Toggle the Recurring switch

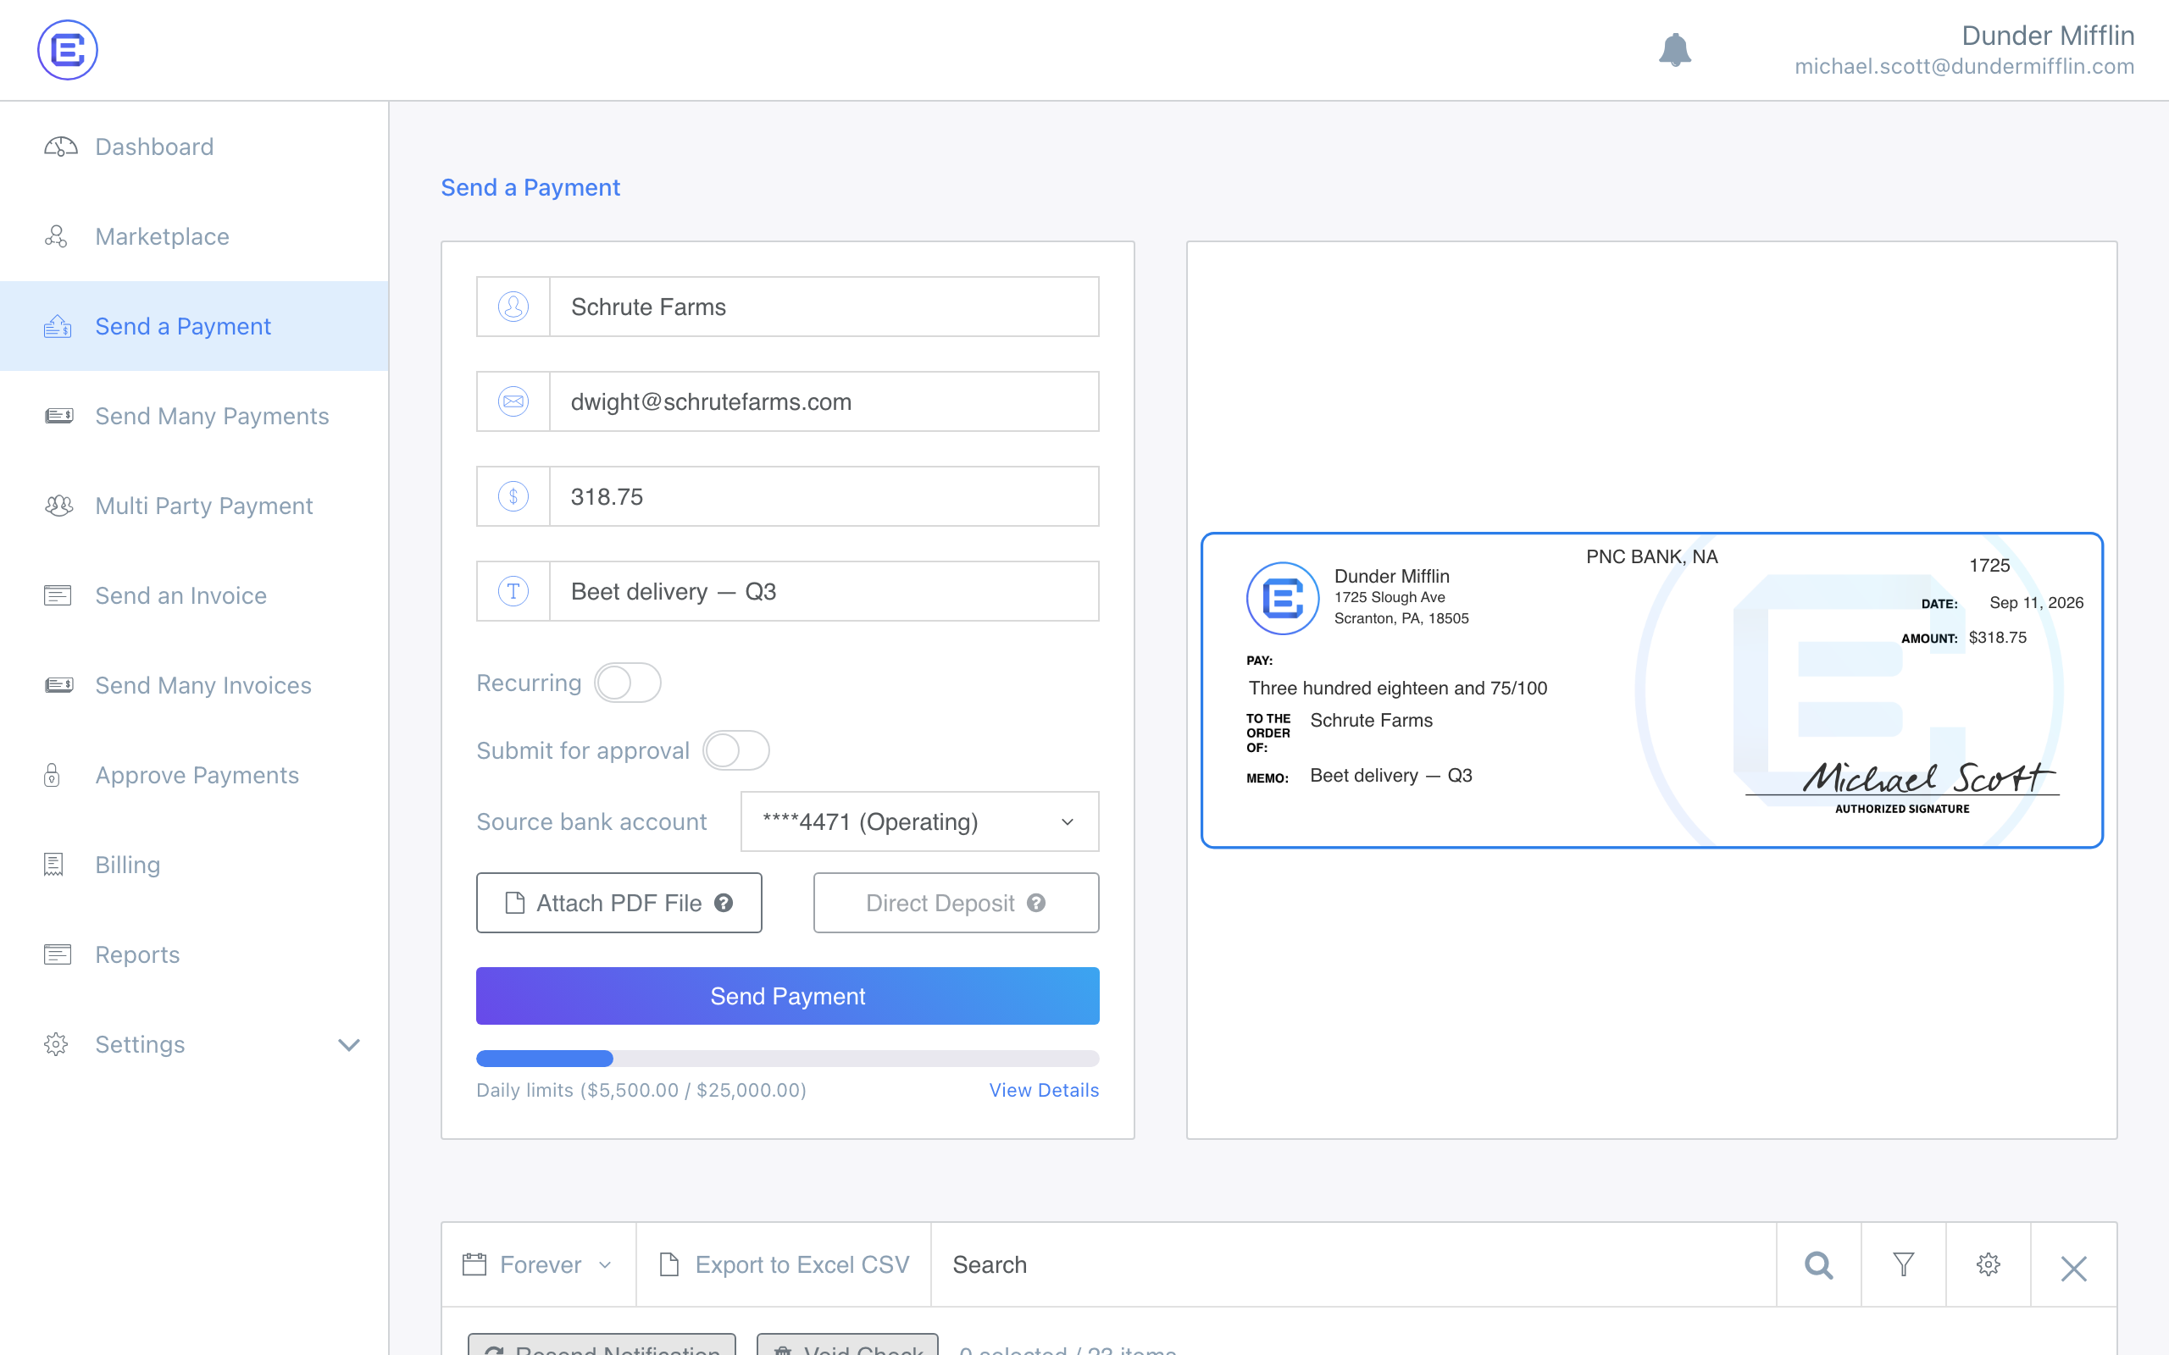coord(627,683)
